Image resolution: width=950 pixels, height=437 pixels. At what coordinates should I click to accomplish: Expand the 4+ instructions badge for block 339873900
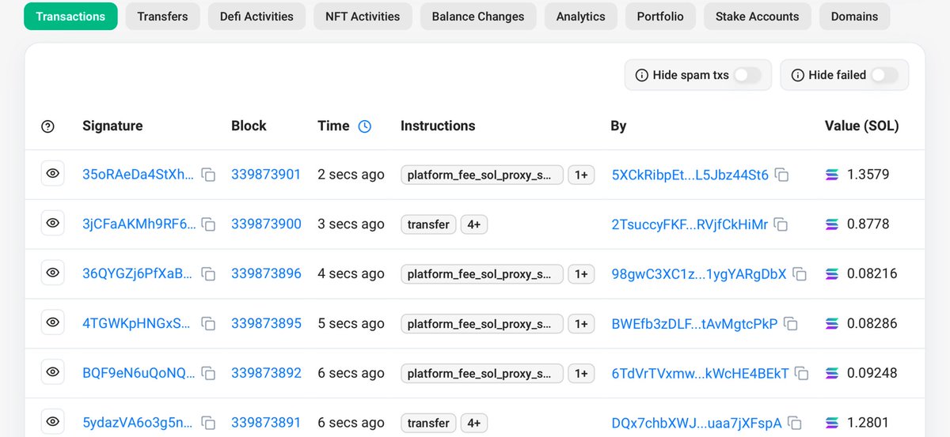pos(474,224)
